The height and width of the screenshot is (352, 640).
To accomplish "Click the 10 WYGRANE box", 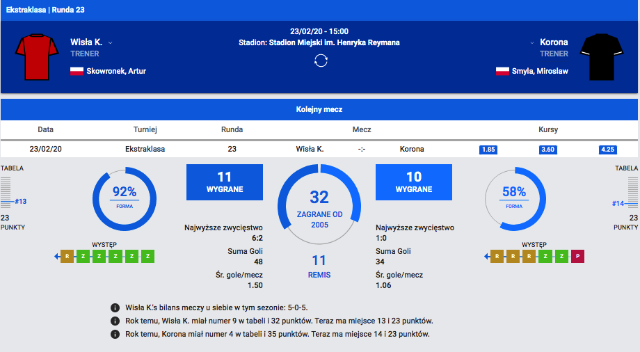I will [414, 182].
